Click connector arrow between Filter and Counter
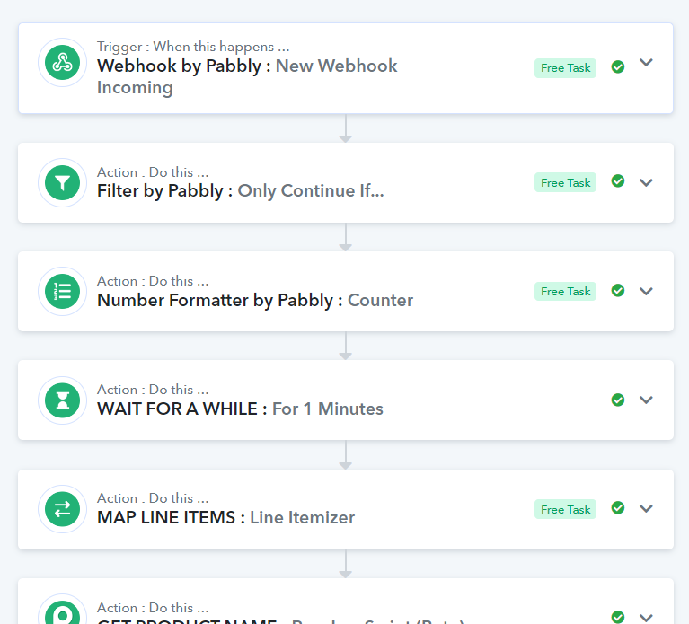This screenshot has height=624, width=689. pyautogui.click(x=345, y=237)
